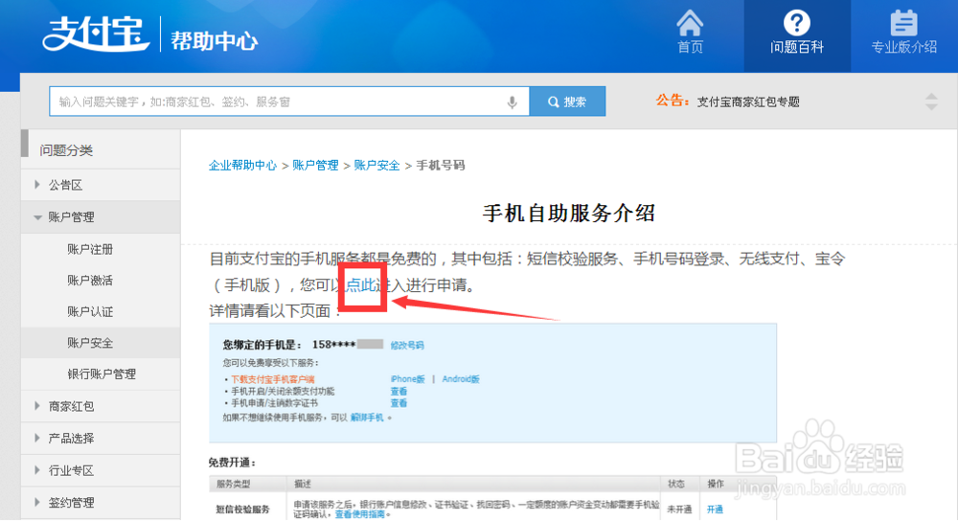This screenshot has width=958, height=521.
Task: Click the 点此 link to apply
Action: point(361,285)
